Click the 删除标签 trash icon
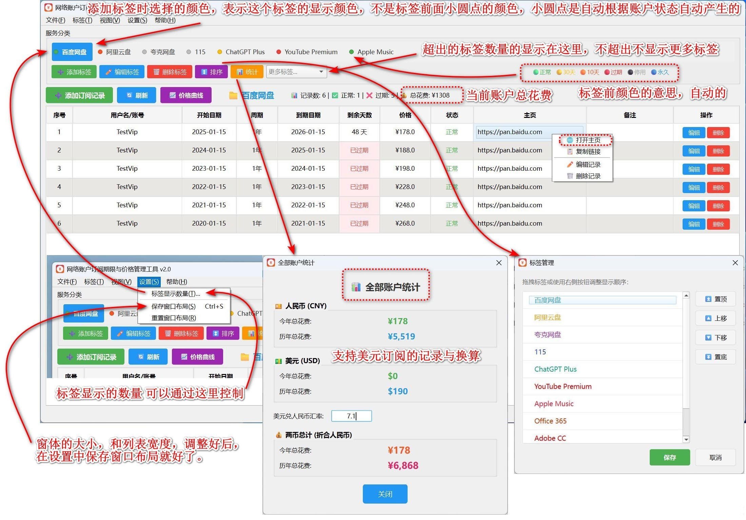 tap(170, 71)
